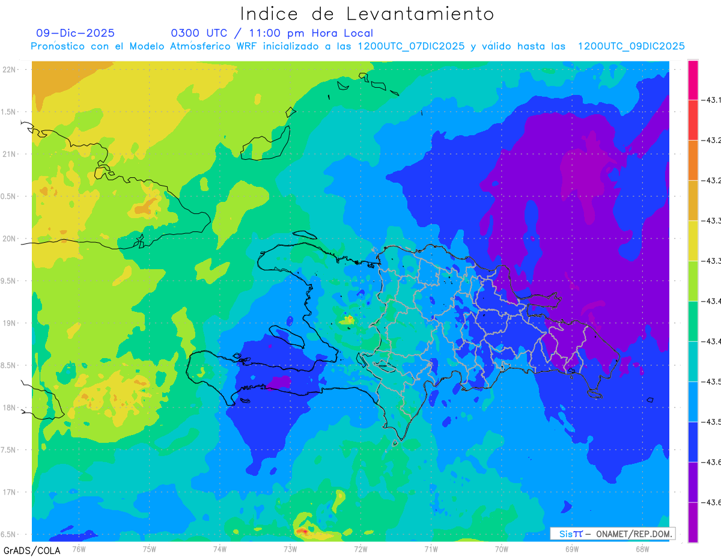The height and width of the screenshot is (557, 721).
Task: Click the 75W longitude label
Action: [x=149, y=549]
